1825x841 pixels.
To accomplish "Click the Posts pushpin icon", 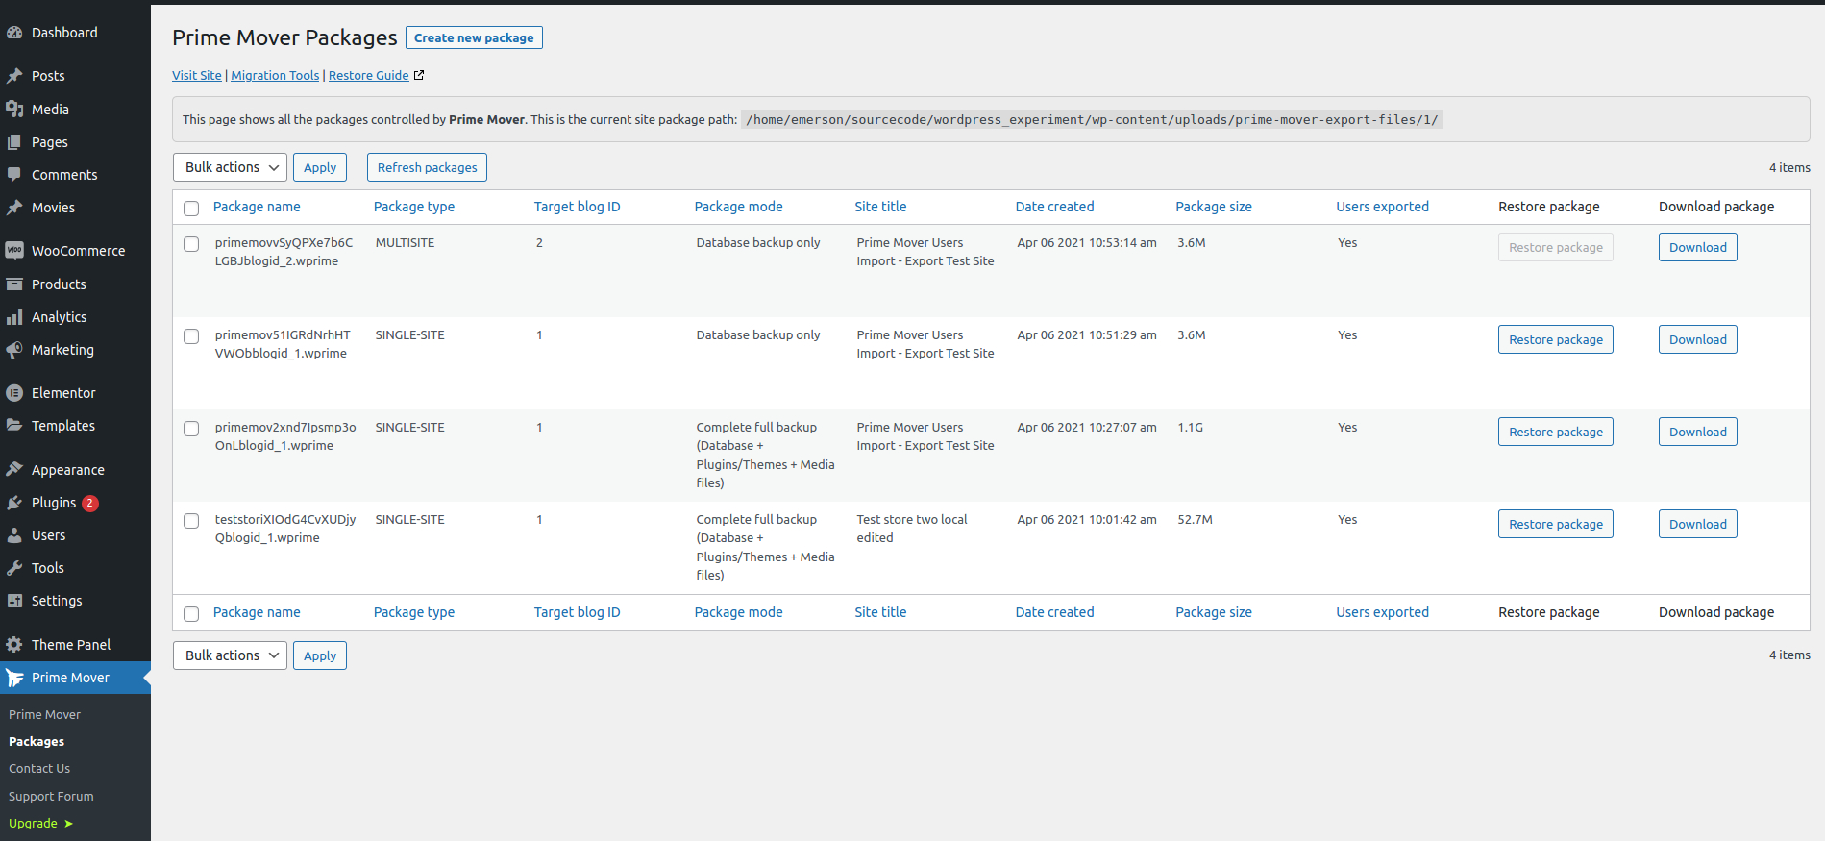I will tap(14, 76).
